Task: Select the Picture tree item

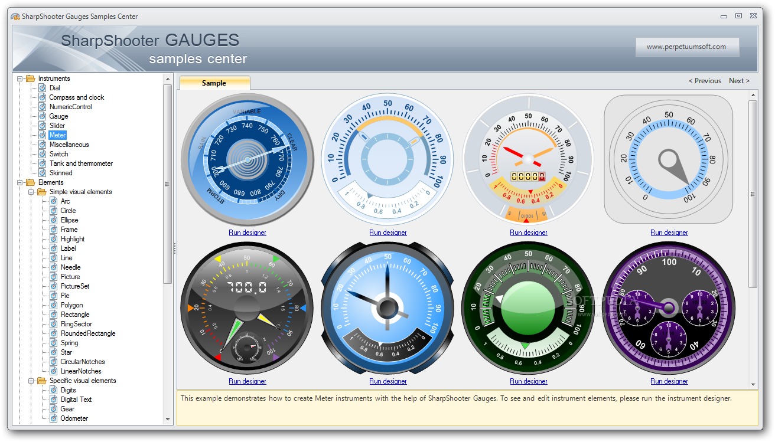Action: [x=70, y=277]
